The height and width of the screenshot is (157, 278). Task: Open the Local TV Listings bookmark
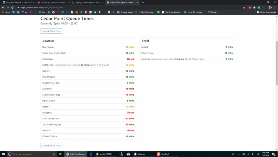pos(193,12)
